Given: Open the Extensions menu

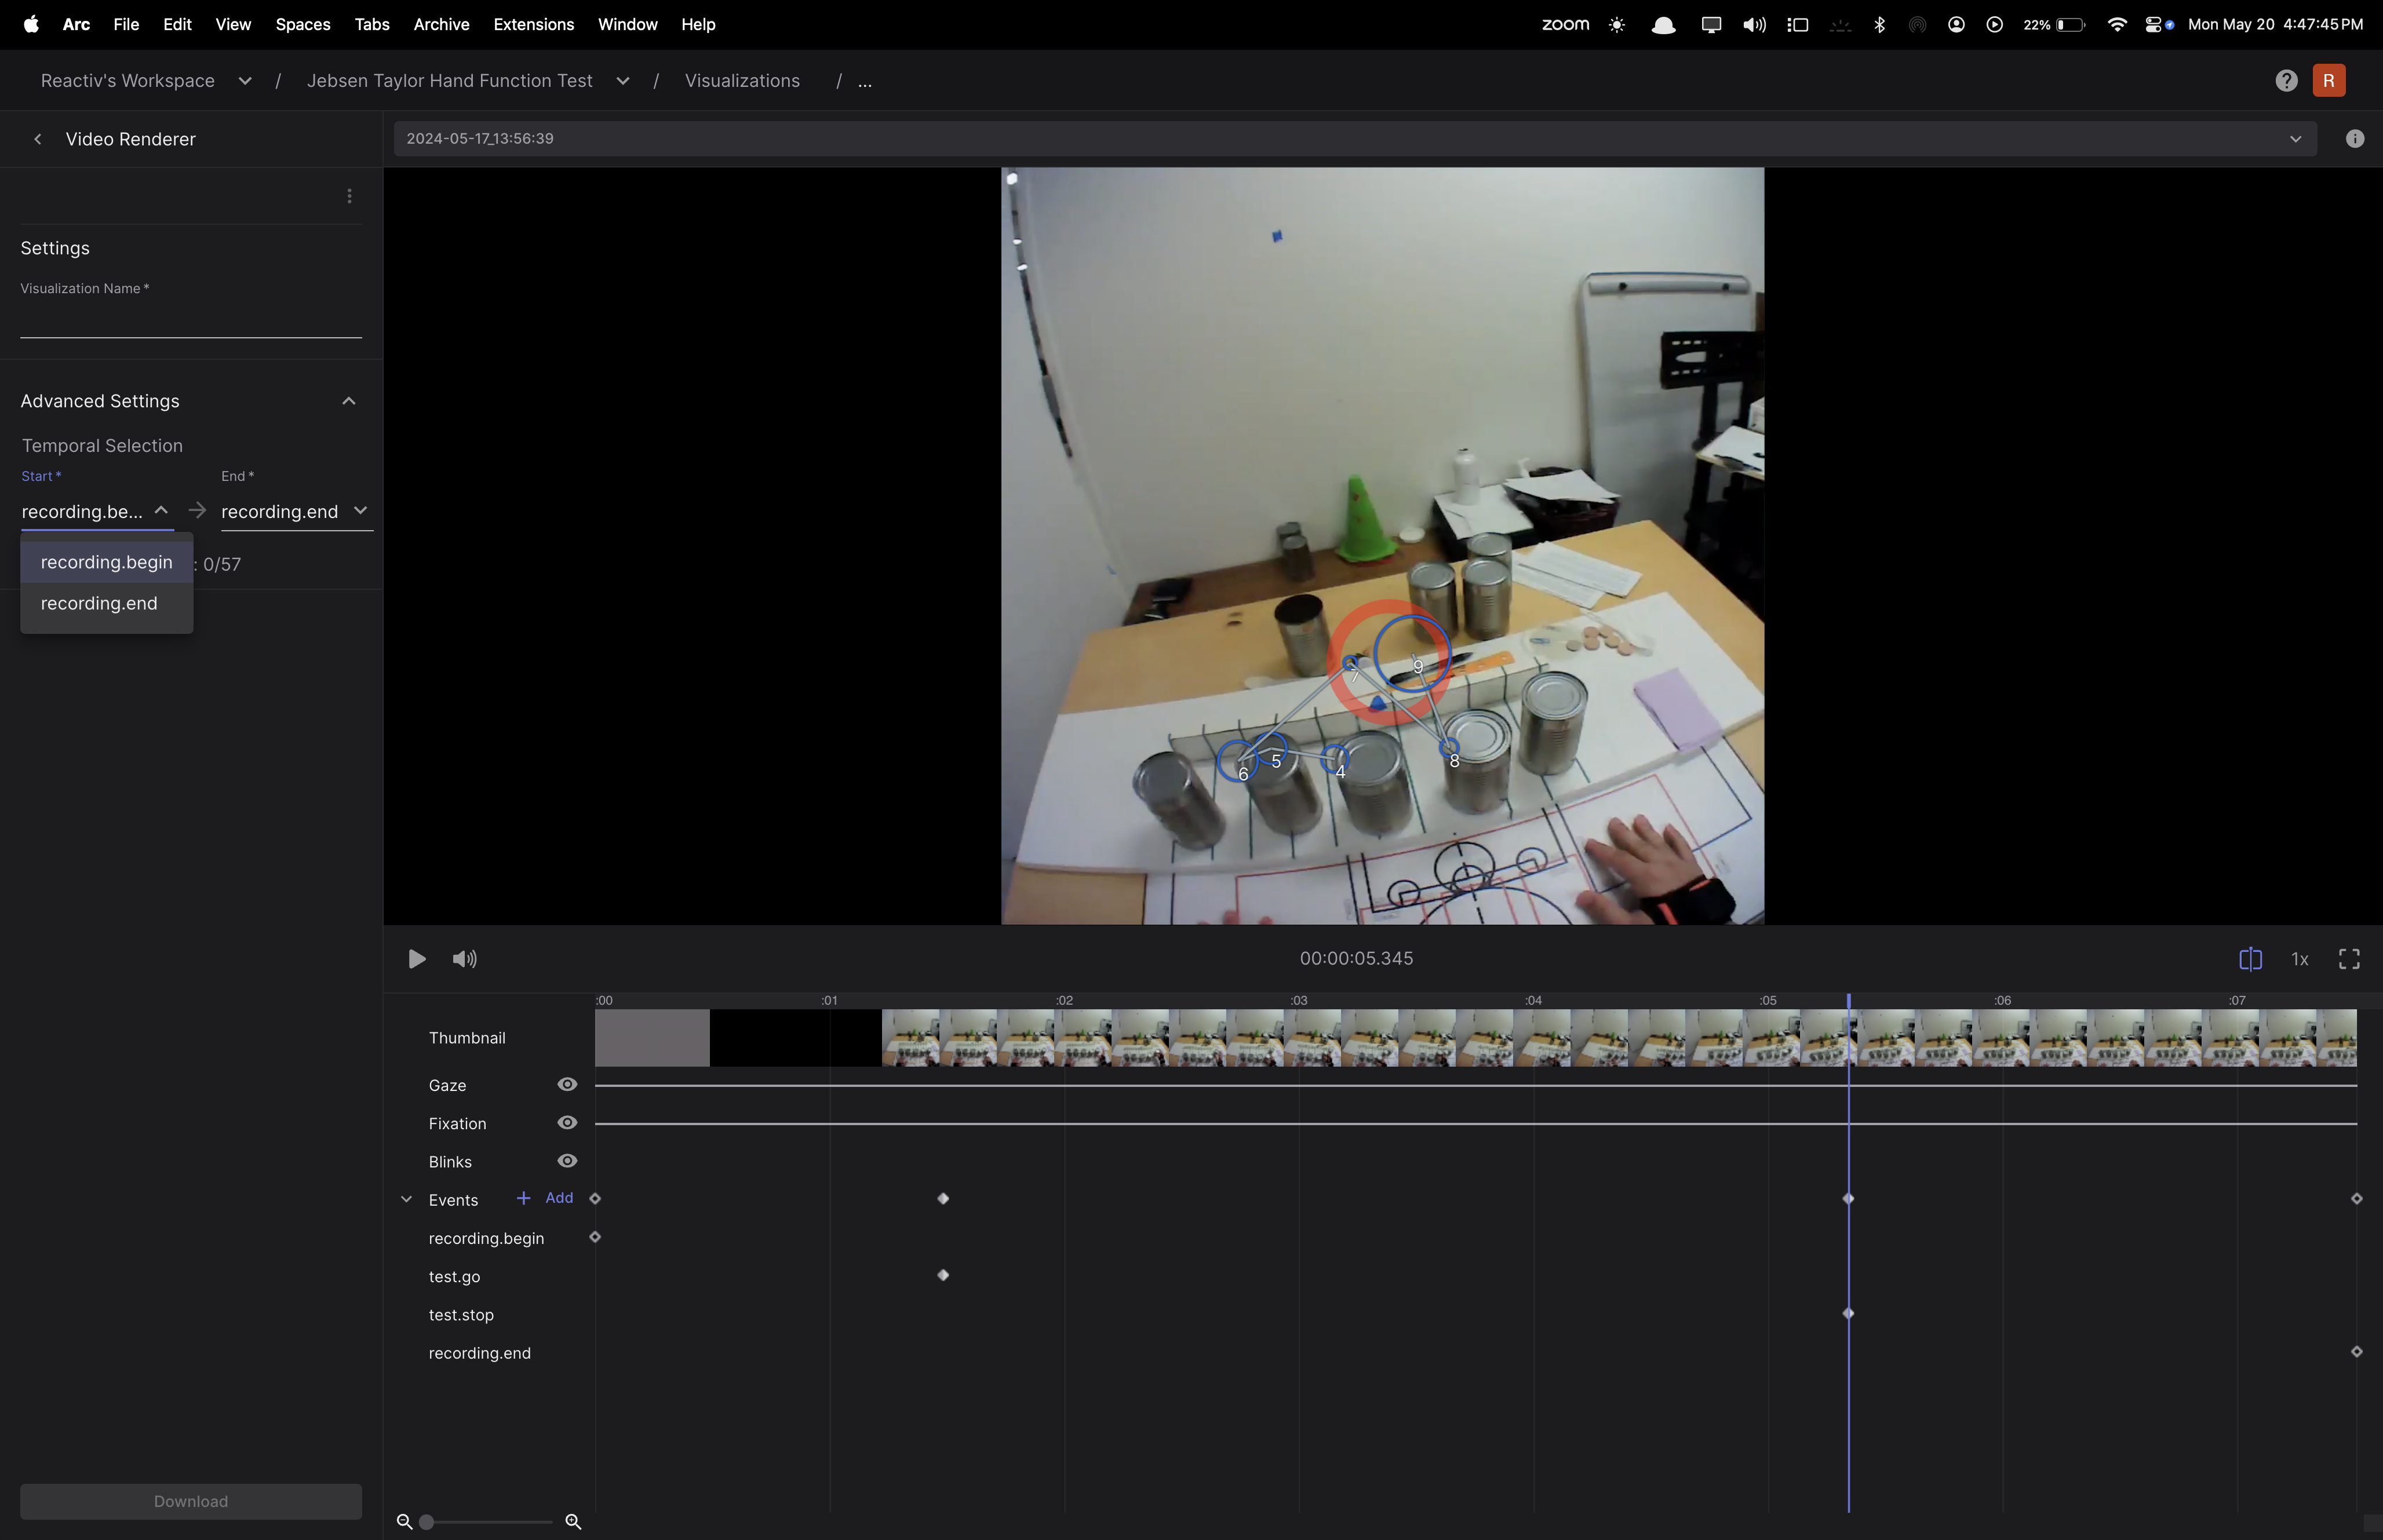Looking at the screenshot, I should click(x=533, y=24).
